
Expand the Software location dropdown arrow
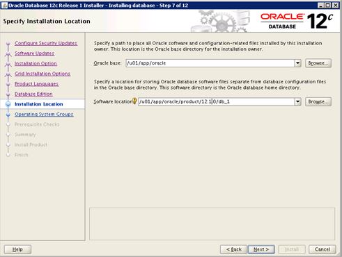(x=298, y=101)
